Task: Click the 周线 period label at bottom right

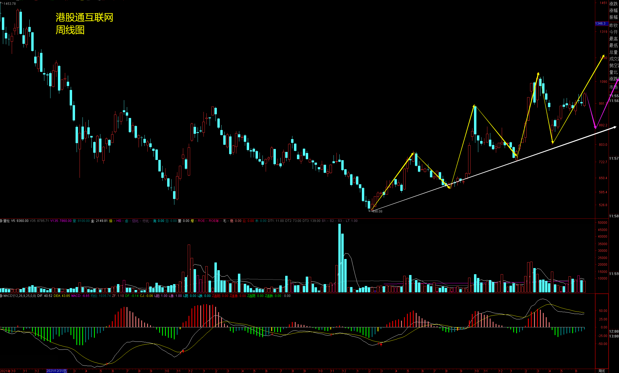Action: coord(601,371)
